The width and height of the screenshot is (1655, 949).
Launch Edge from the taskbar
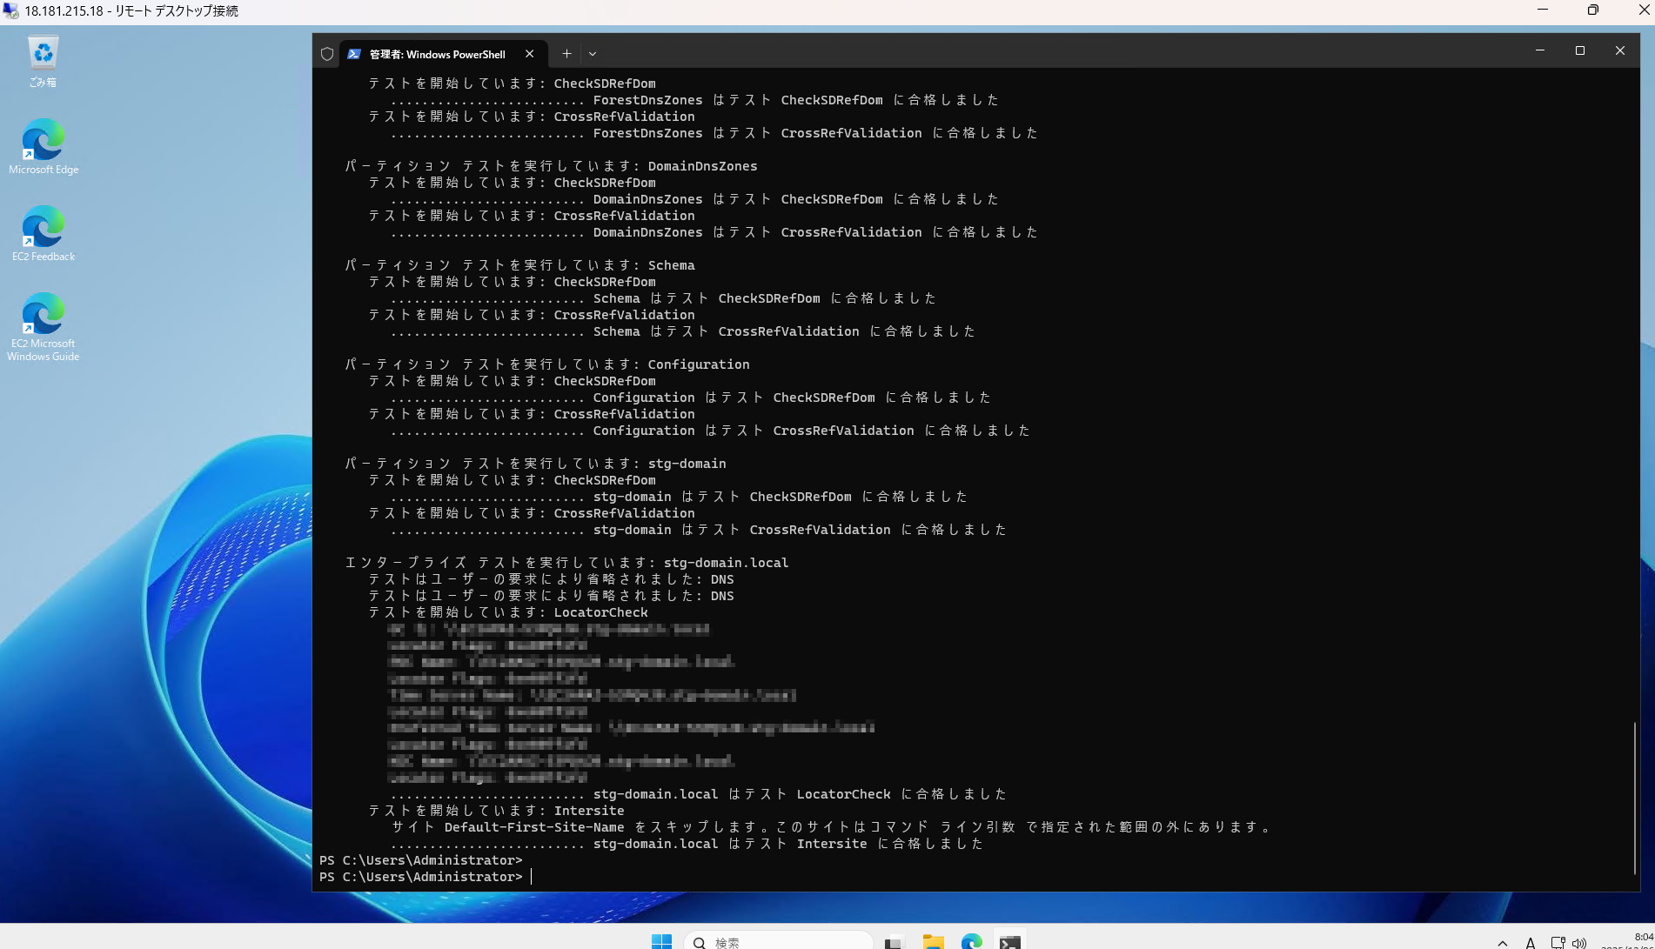971,941
